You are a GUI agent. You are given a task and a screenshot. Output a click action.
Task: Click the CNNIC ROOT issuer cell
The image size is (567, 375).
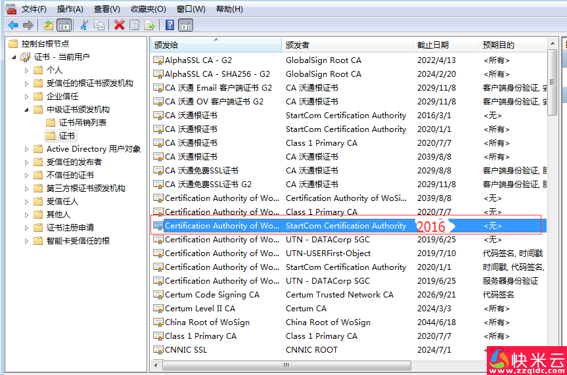coord(311,350)
